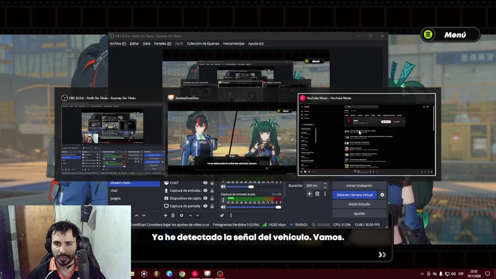Open the game Menú button
The image size is (496, 279).
(x=450, y=35)
